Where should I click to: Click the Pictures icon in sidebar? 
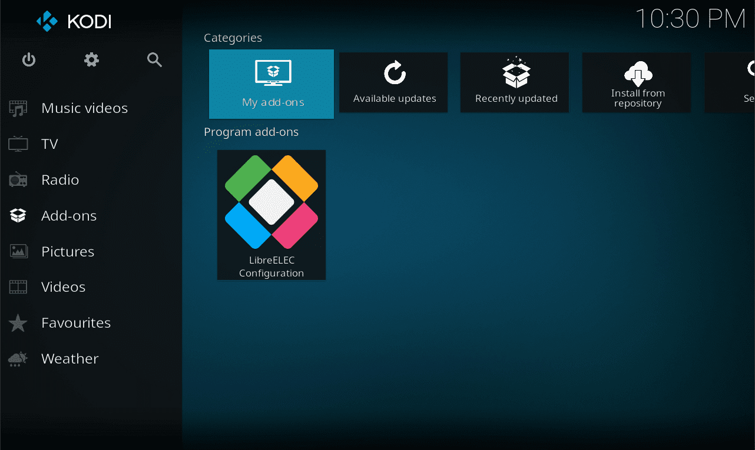coord(18,252)
